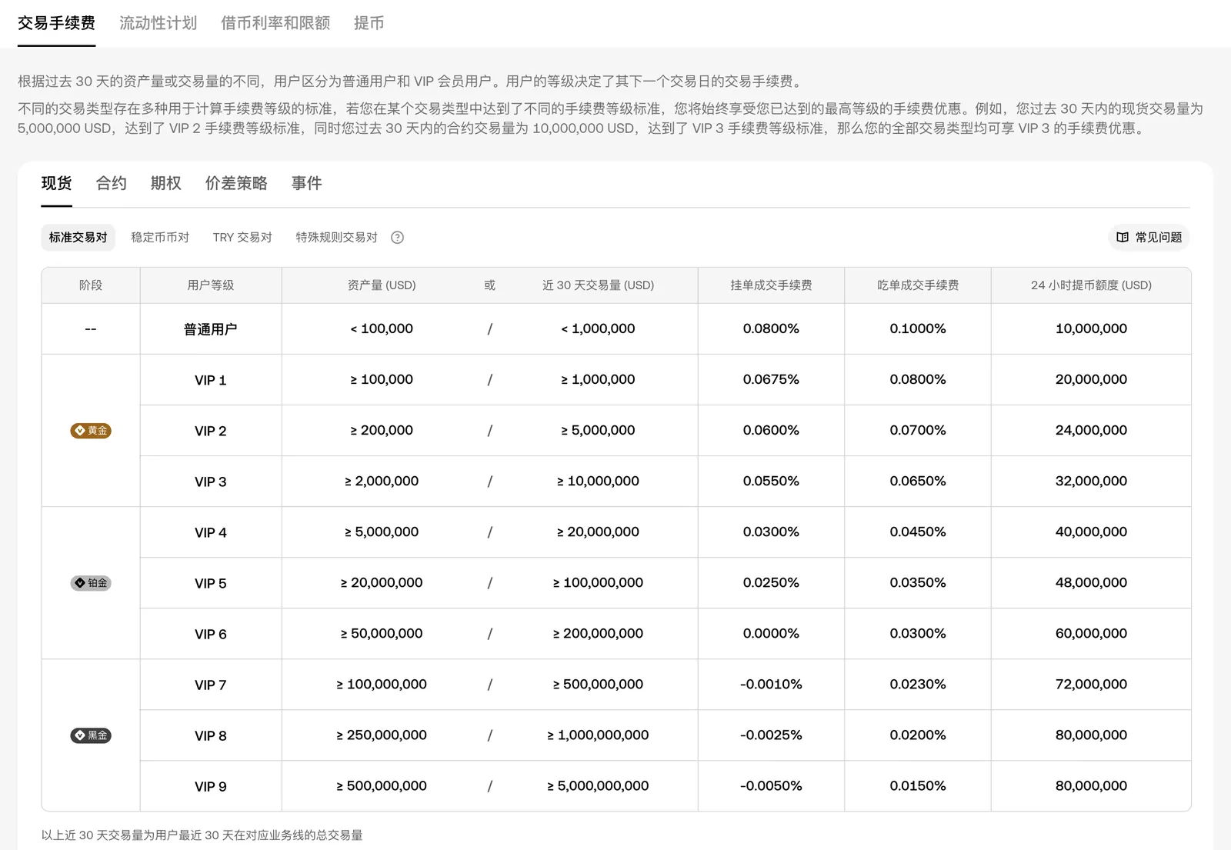The width and height of the screenshot is (1231, 850).
Task: Click the 阶段 column header
Action: click(x=91, y=285)
